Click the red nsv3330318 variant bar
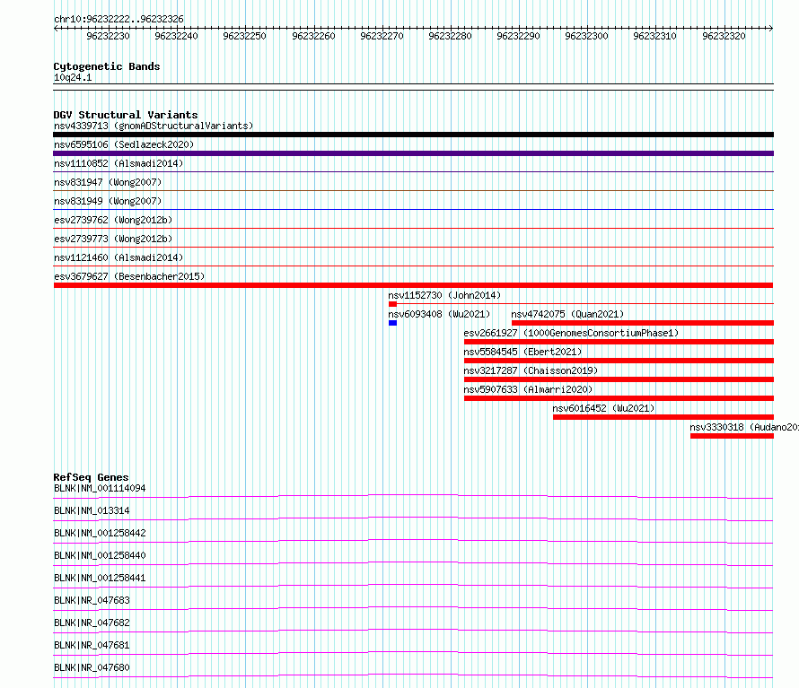Image resolution: width=799 pixels, height=688 pixels. click(x=732, y=436)
